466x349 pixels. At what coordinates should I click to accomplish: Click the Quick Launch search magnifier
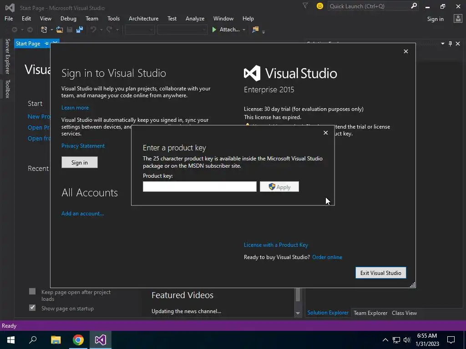click(x=414, y=6)
